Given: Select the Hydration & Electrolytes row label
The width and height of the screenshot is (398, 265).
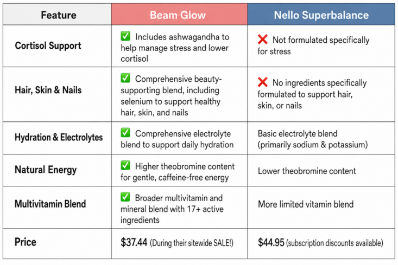Looking at the screenshot, I should pos(59,137).
